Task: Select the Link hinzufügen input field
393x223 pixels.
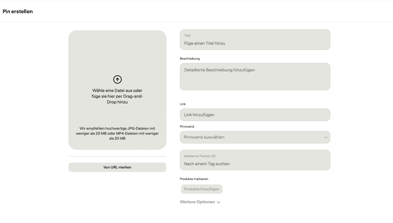Action: tap(255, 115)
